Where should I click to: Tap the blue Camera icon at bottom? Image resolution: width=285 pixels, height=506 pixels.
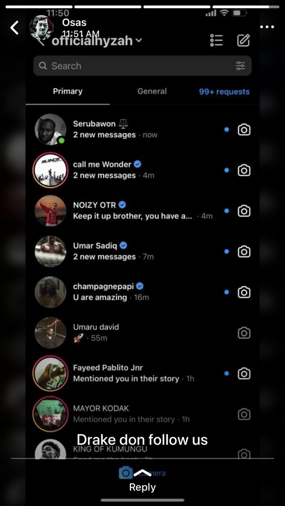(x=126, y=473)
